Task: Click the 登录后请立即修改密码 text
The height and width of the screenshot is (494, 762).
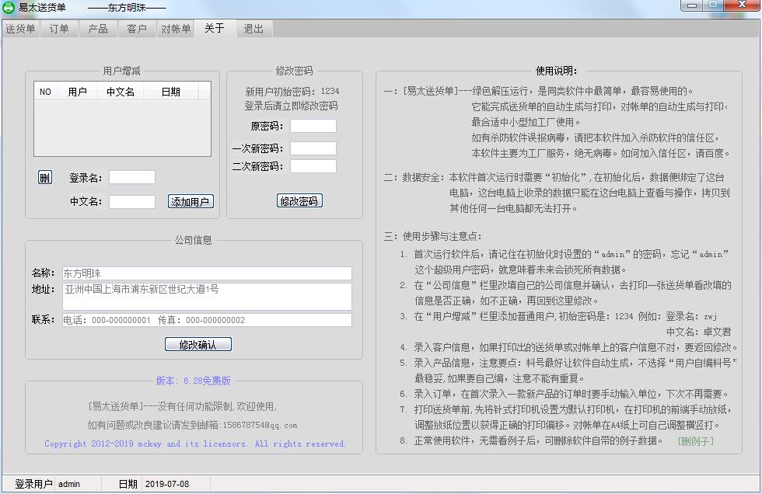Action: tap(291, 106)
